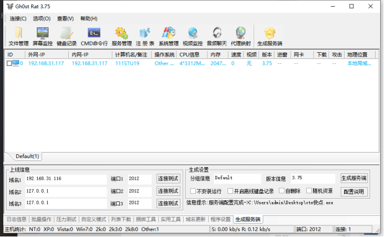Click 生成服务端 button in 生成设置
Viewport: 384px width, 237px height.
[x=354, y=178]
